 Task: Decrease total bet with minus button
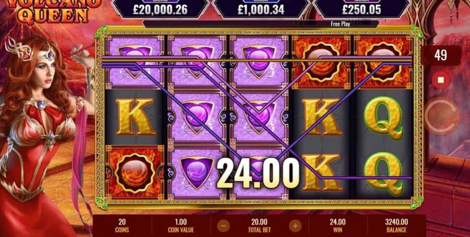pyautogui.click(x=224, y=226)
